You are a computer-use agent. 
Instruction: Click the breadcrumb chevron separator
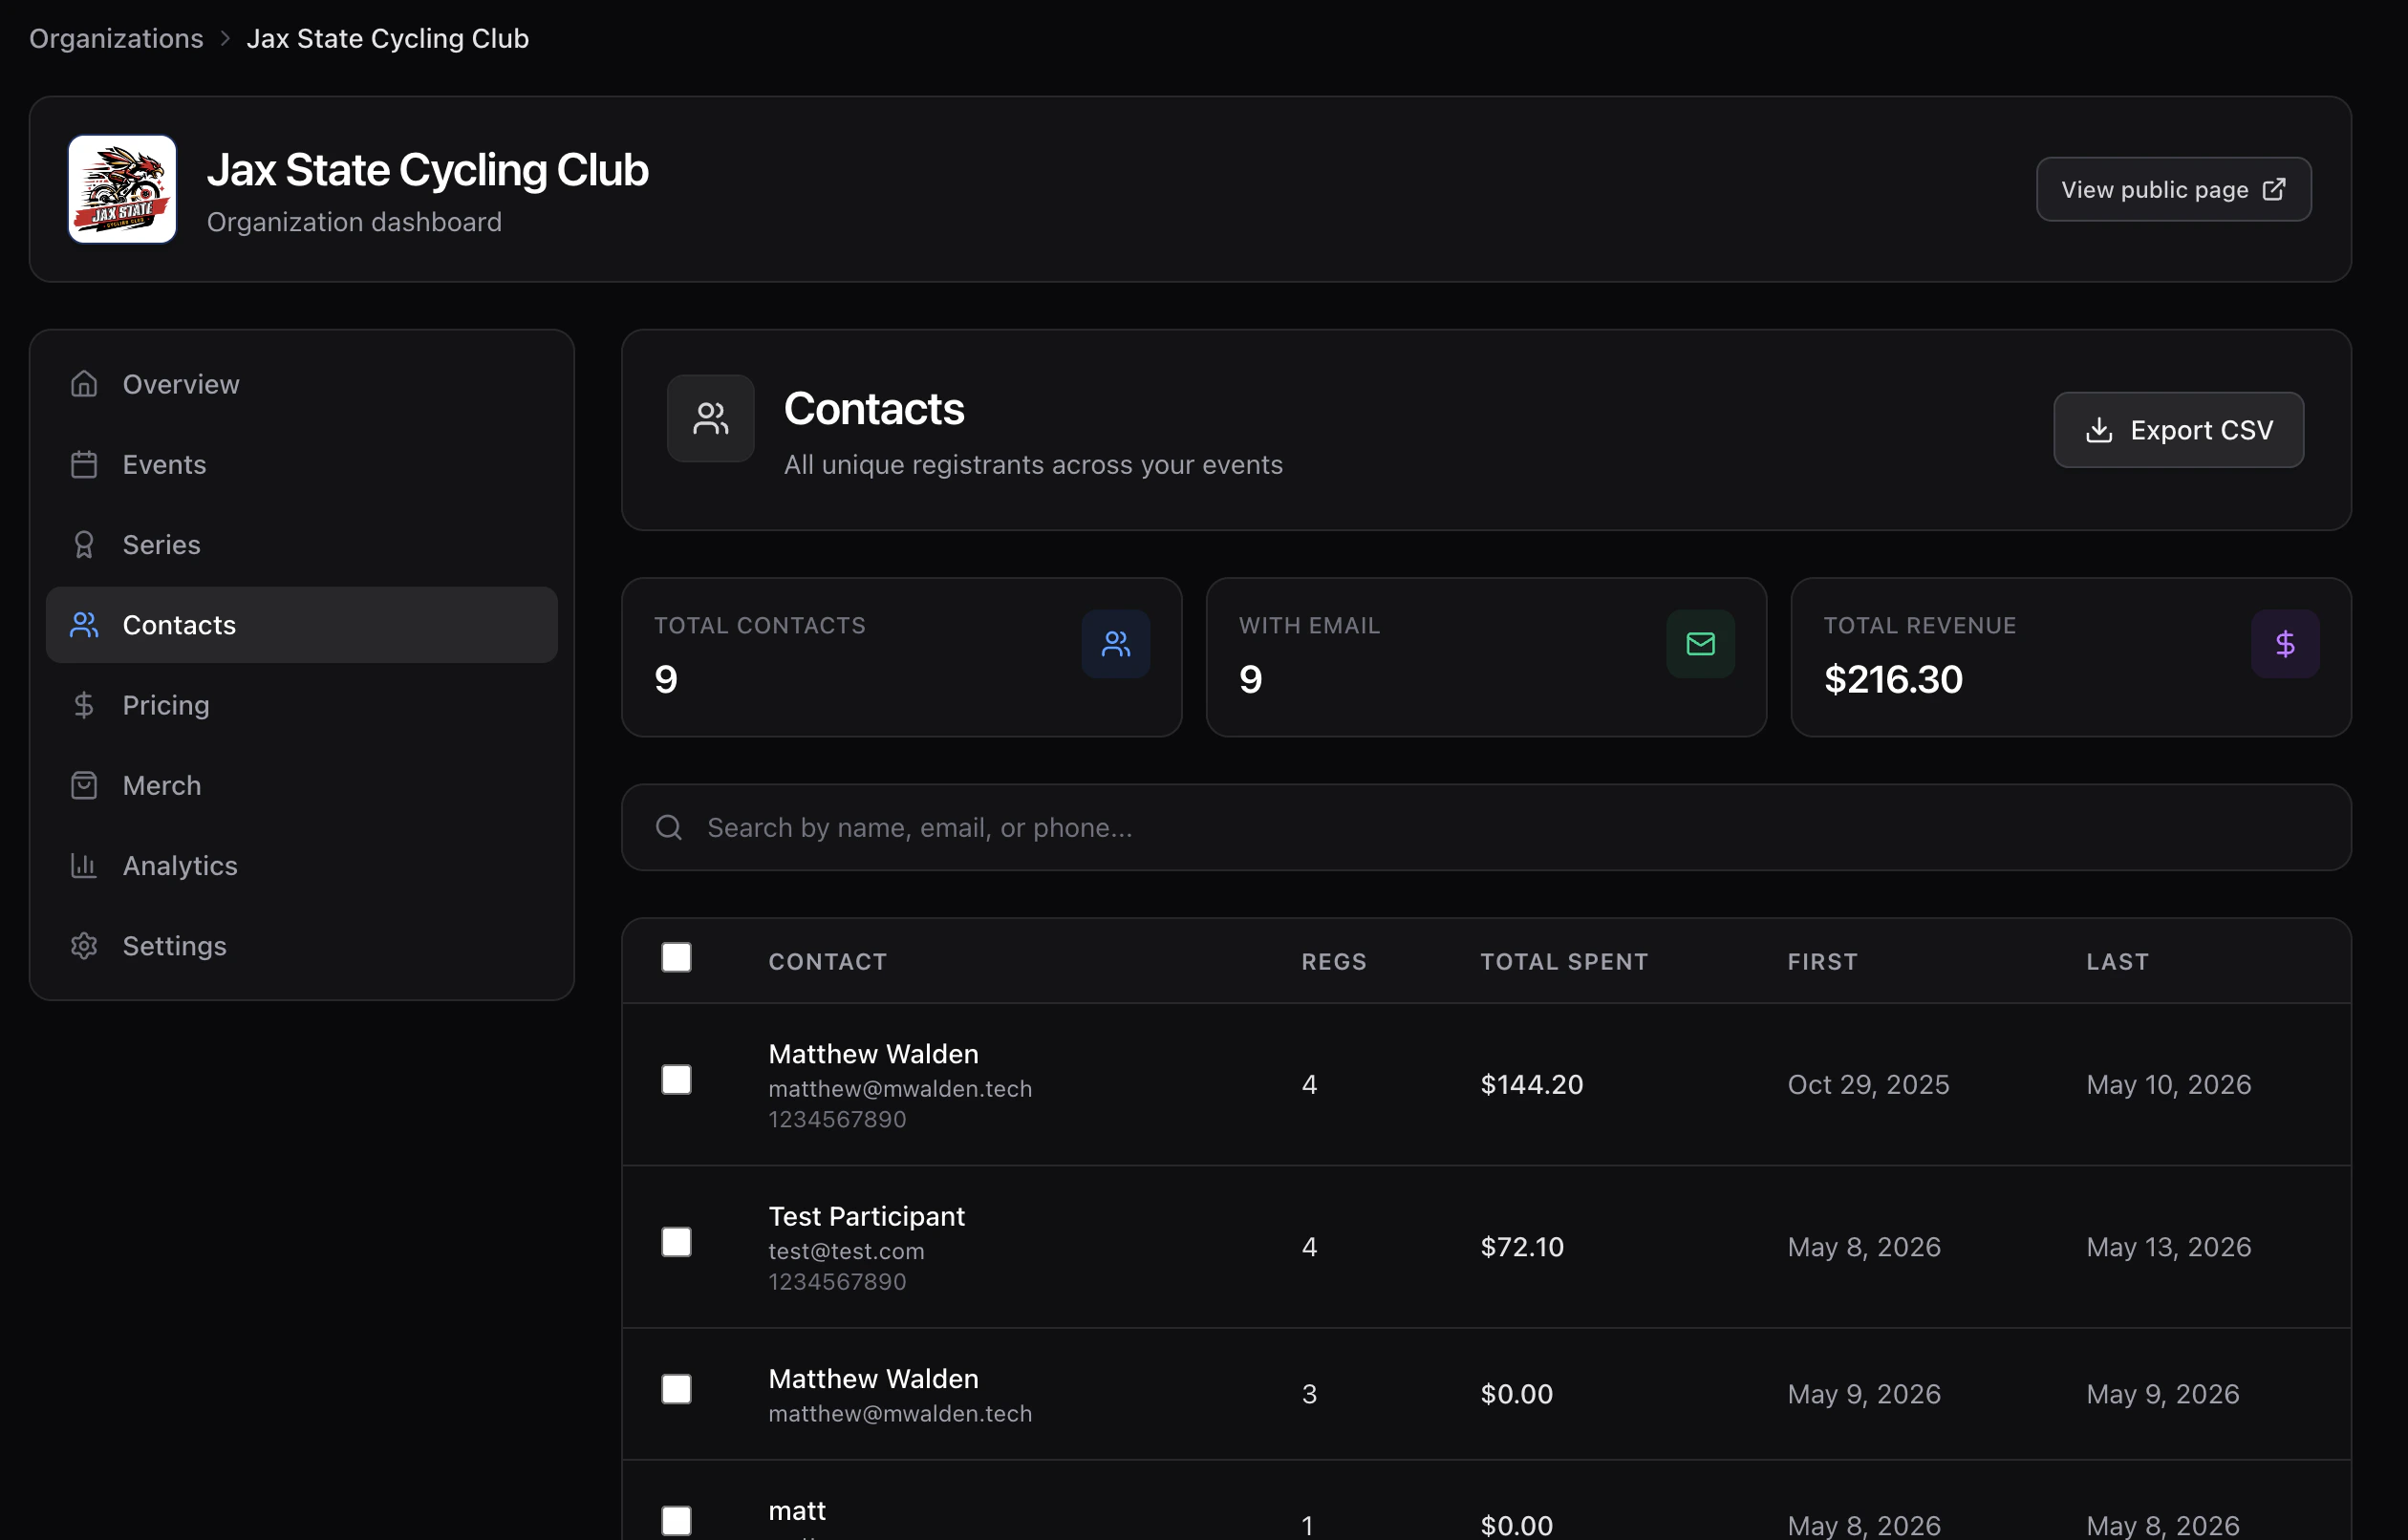[225, 38]
